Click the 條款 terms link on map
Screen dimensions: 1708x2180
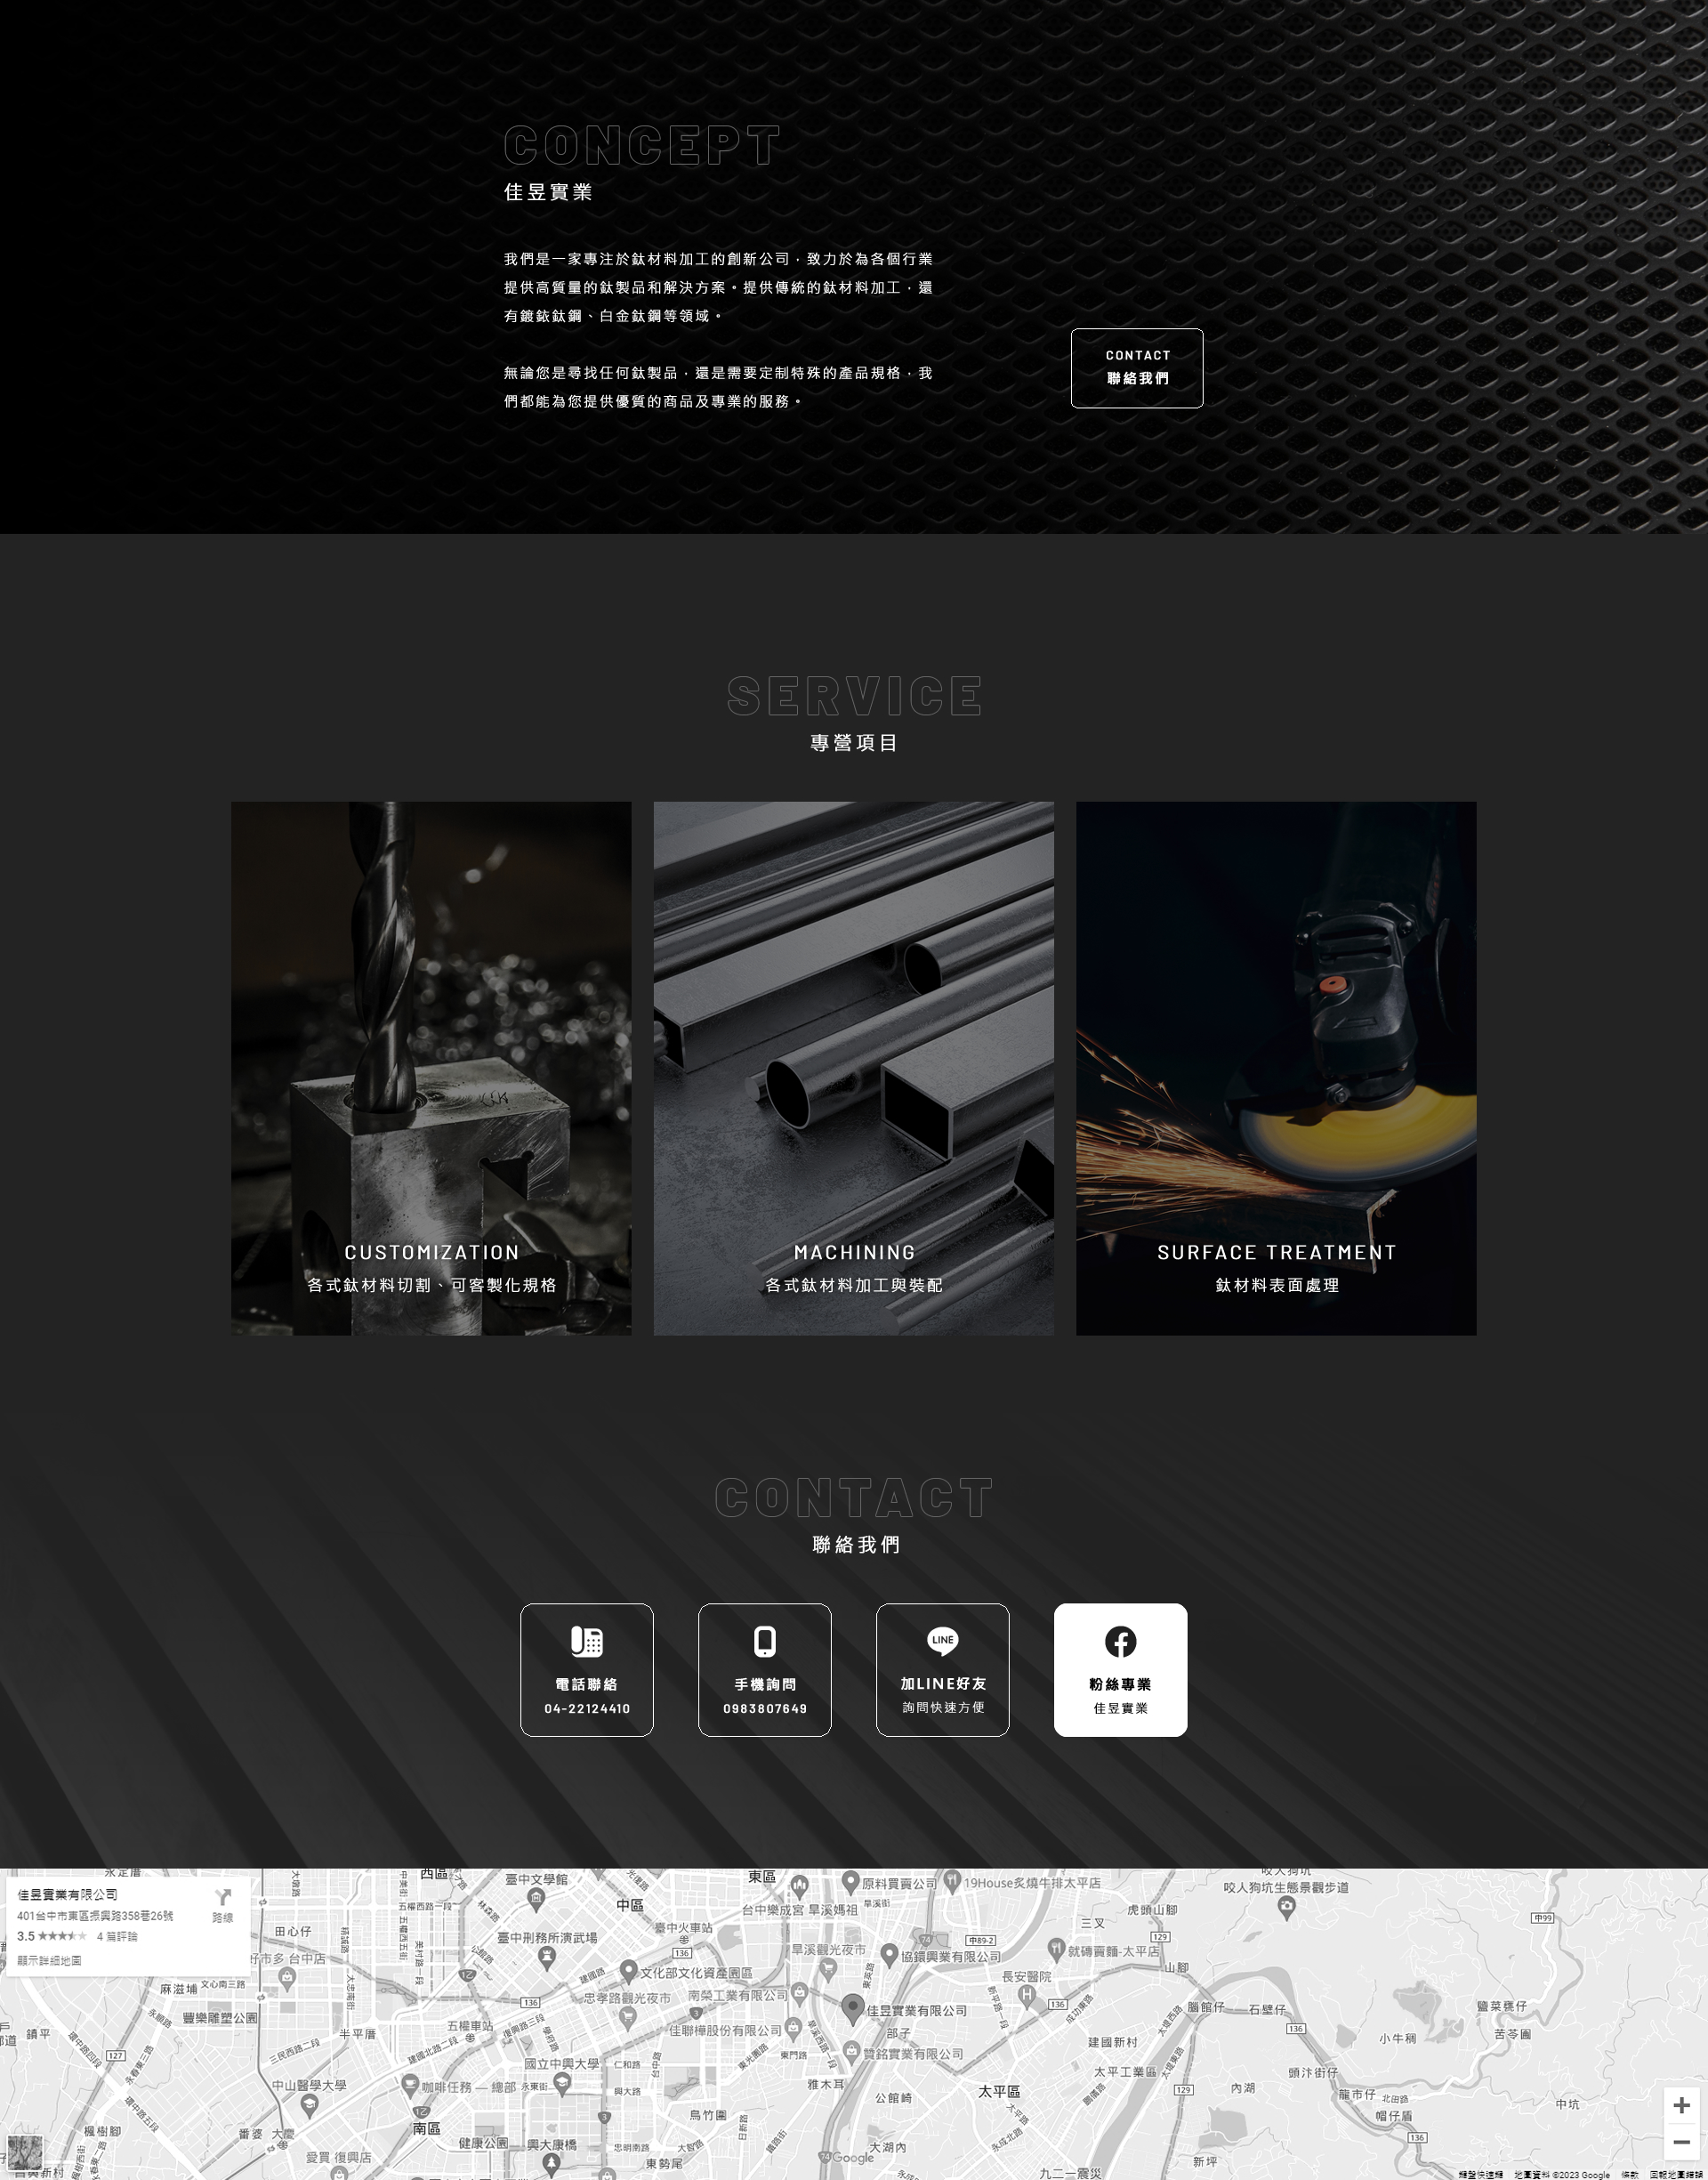1630,2174
